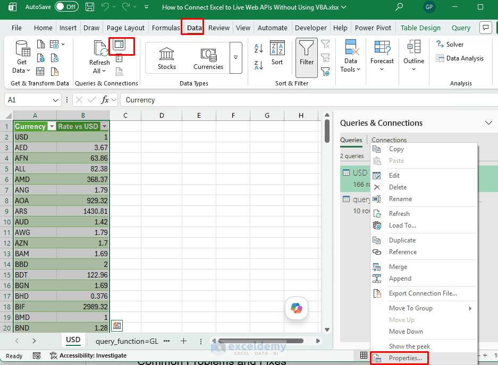The width and height of the screenshot is (498, 365).
Task: Sort Z to A descending
Action: coord(259,65)
